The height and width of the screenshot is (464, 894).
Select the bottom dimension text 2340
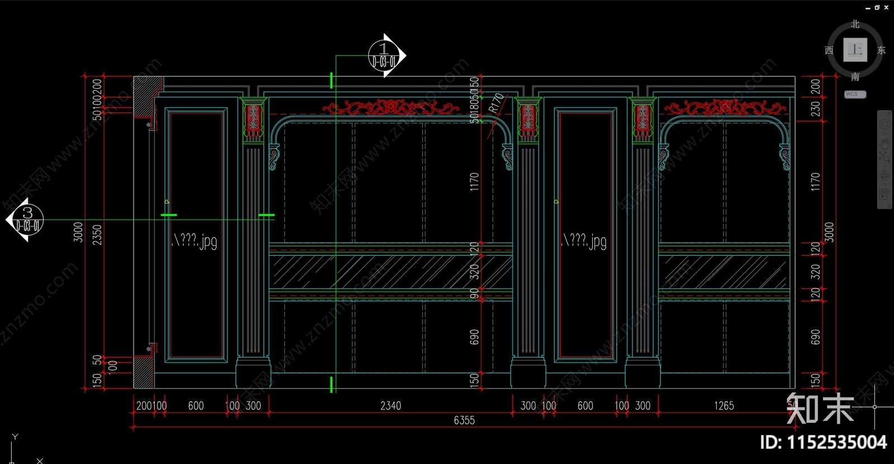391,405
